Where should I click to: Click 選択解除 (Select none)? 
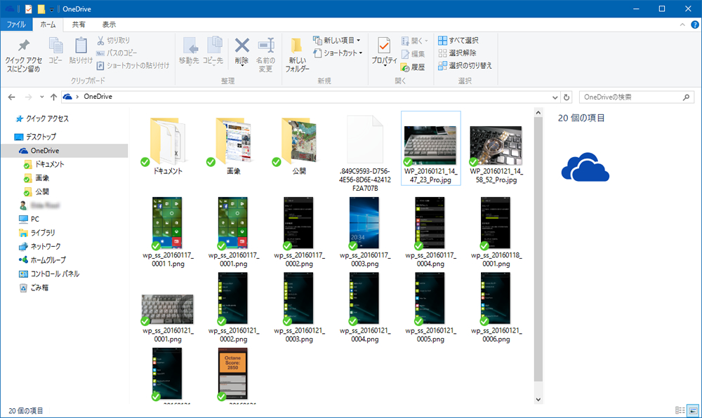(x=457, y=53)
